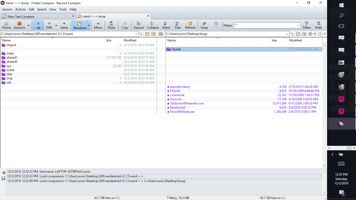Click the Files toolbar icon
The width and height of the screenshot is (356, 200).
point(178,25)
